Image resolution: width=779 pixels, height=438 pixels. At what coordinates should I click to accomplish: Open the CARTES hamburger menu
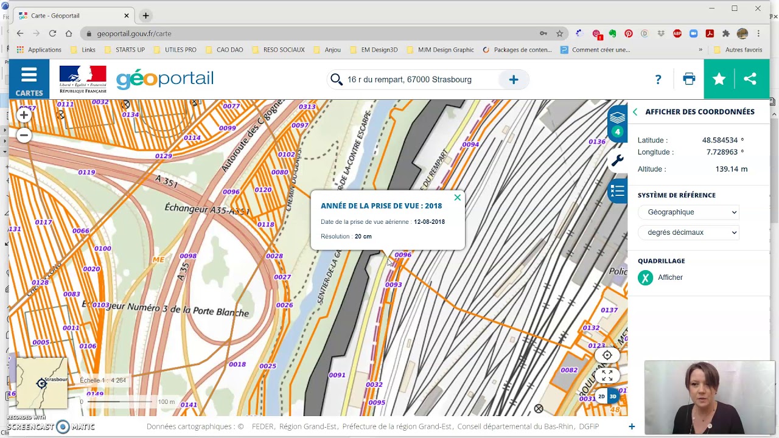pos(29,80)
